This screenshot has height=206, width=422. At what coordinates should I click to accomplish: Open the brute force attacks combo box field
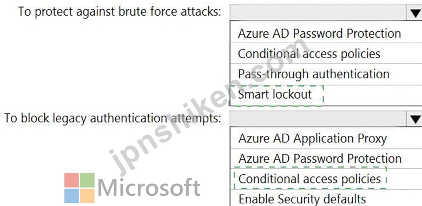tap(326, 12)
